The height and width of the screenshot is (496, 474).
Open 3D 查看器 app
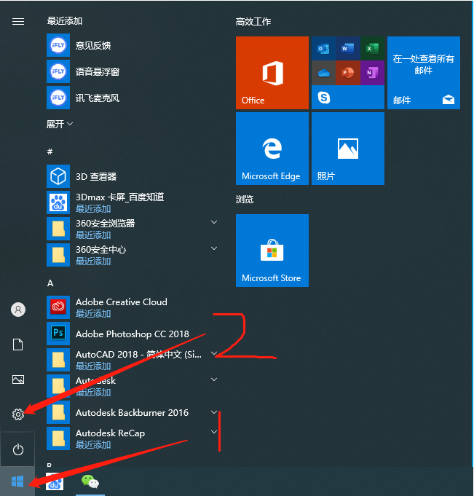pos(133,176)
